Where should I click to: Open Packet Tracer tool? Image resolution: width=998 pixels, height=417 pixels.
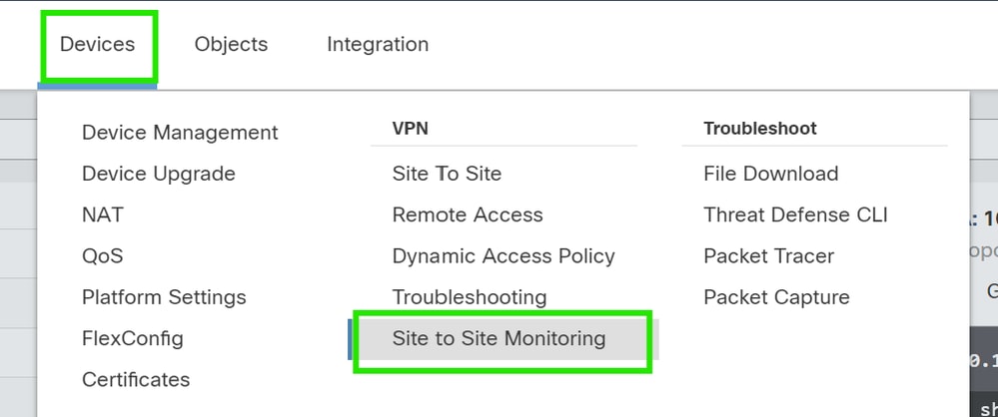[x=769, y=256]
